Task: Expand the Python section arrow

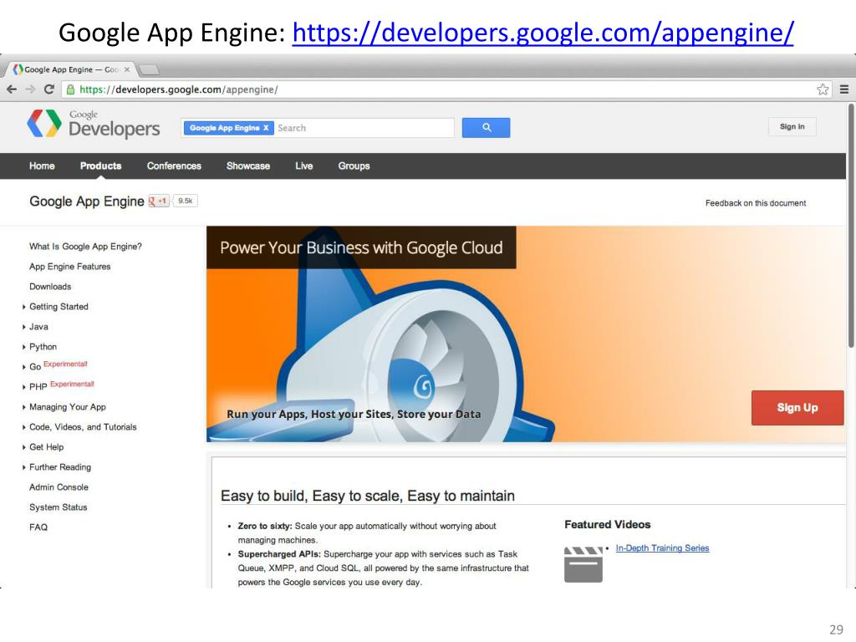Action: pos(24,347)
